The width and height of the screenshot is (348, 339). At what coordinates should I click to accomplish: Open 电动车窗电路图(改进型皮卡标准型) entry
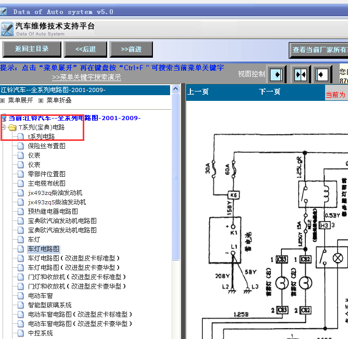[x=80, y=315]
